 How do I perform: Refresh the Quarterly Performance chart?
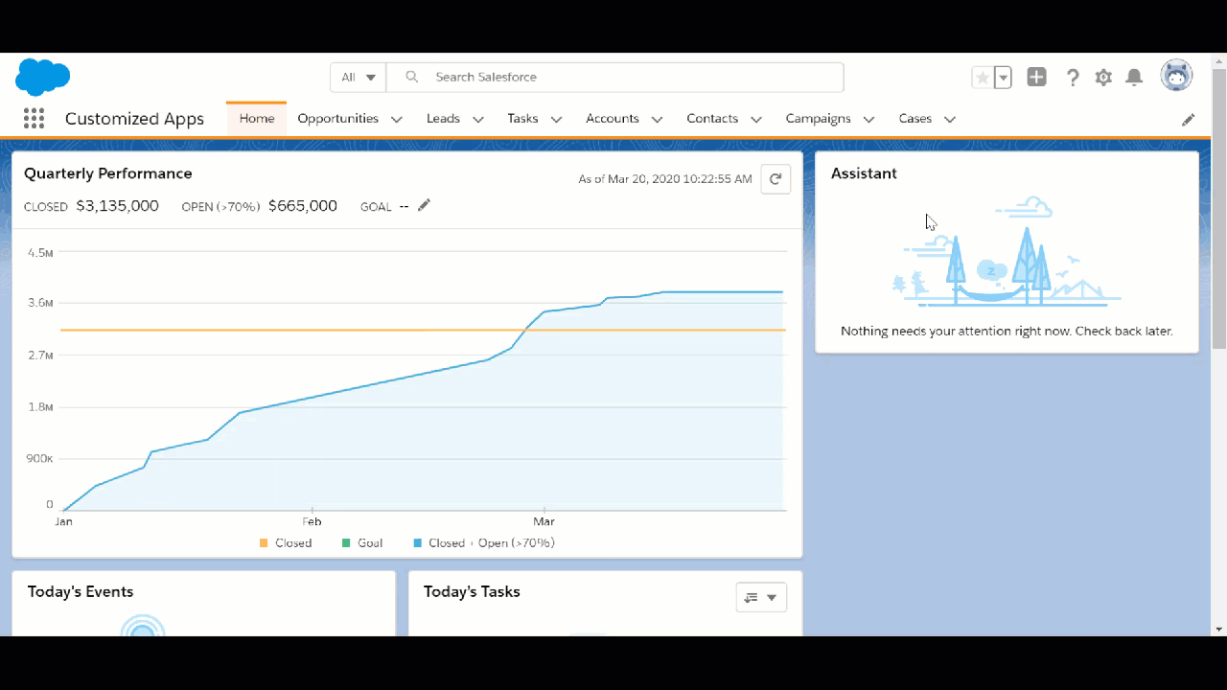click(776, 178)
